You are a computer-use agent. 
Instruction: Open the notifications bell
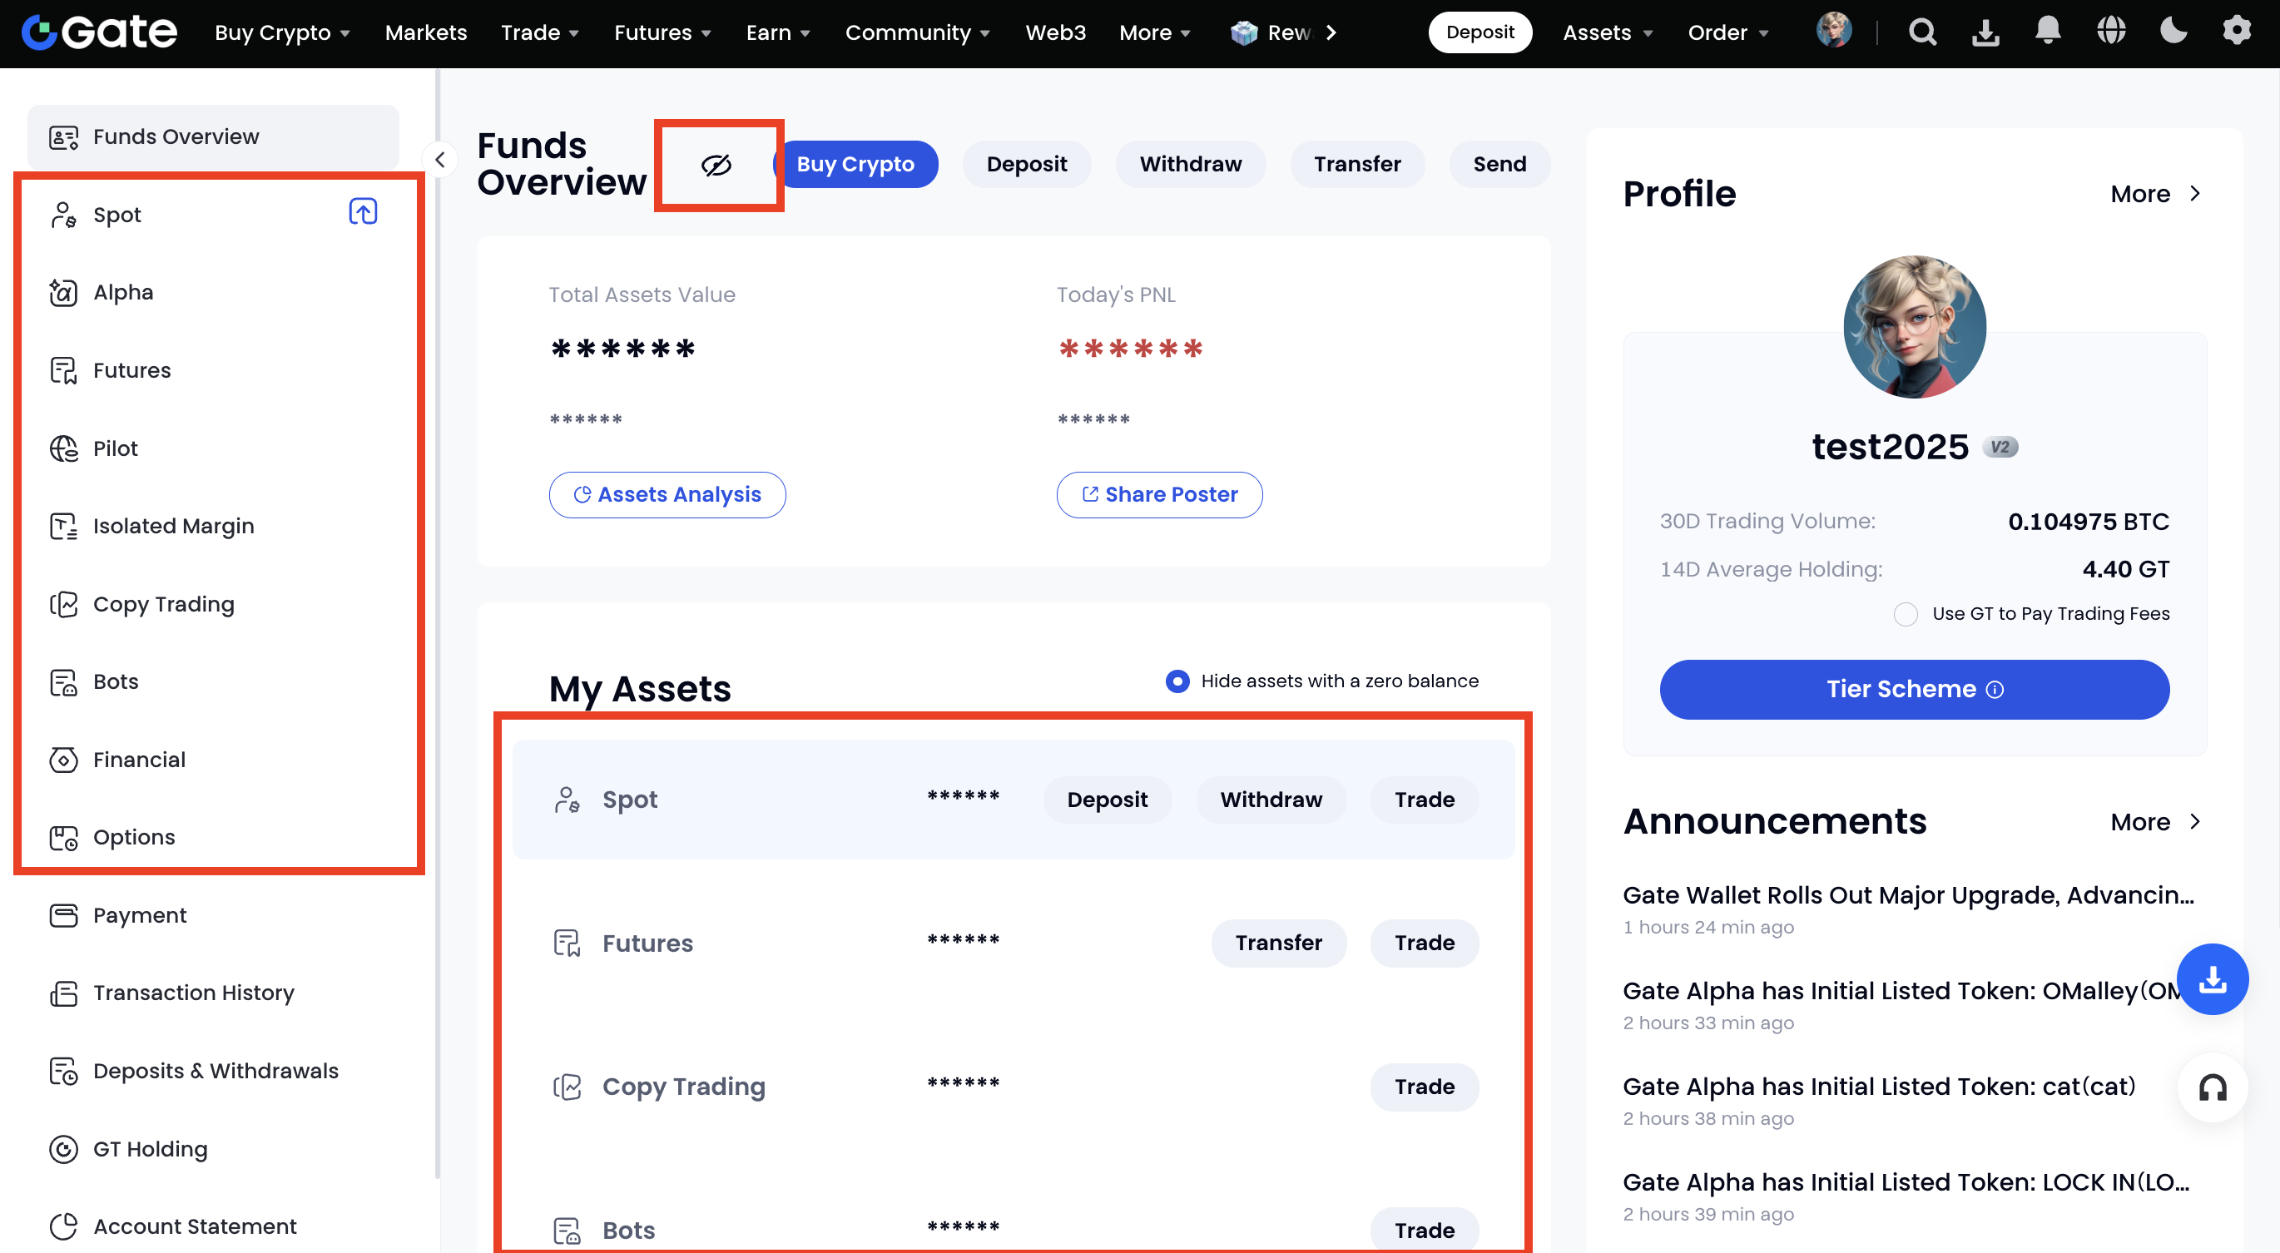pos(2047,32)
